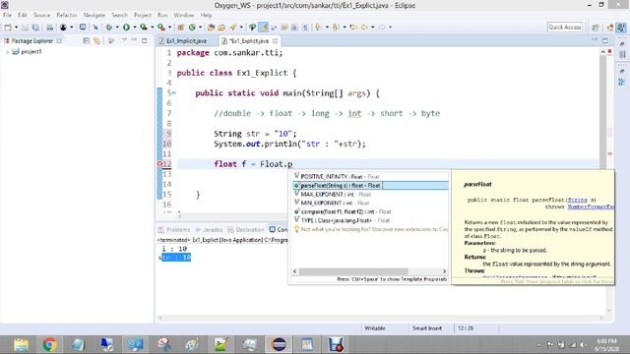This screenshot has width=630, height=354.
Task: Select the compare(float f1, float f2) proposal
Action: coord(370,212)
